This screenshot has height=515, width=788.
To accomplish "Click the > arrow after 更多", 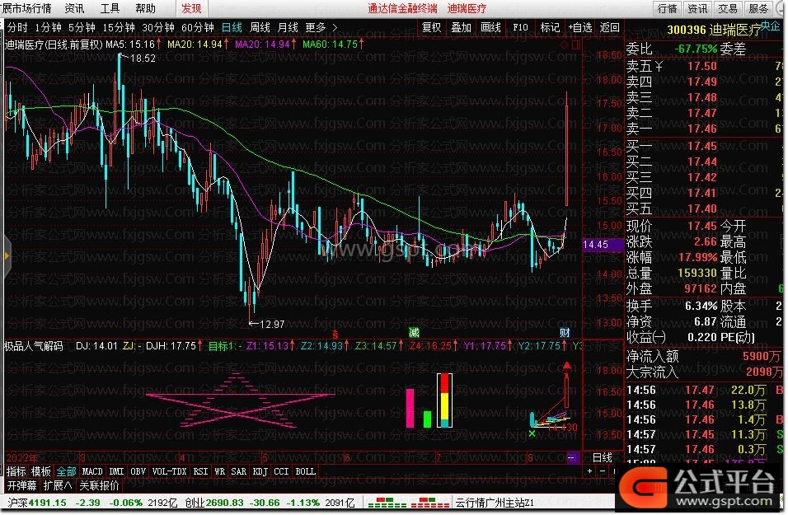I will tap(335, 27).
